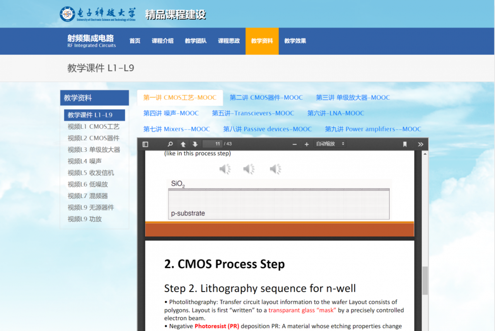The image size is (495, 331).
Task: Select 第九讲 Power amplifiers--MOOC tab
Action: (x=373, y=129)
